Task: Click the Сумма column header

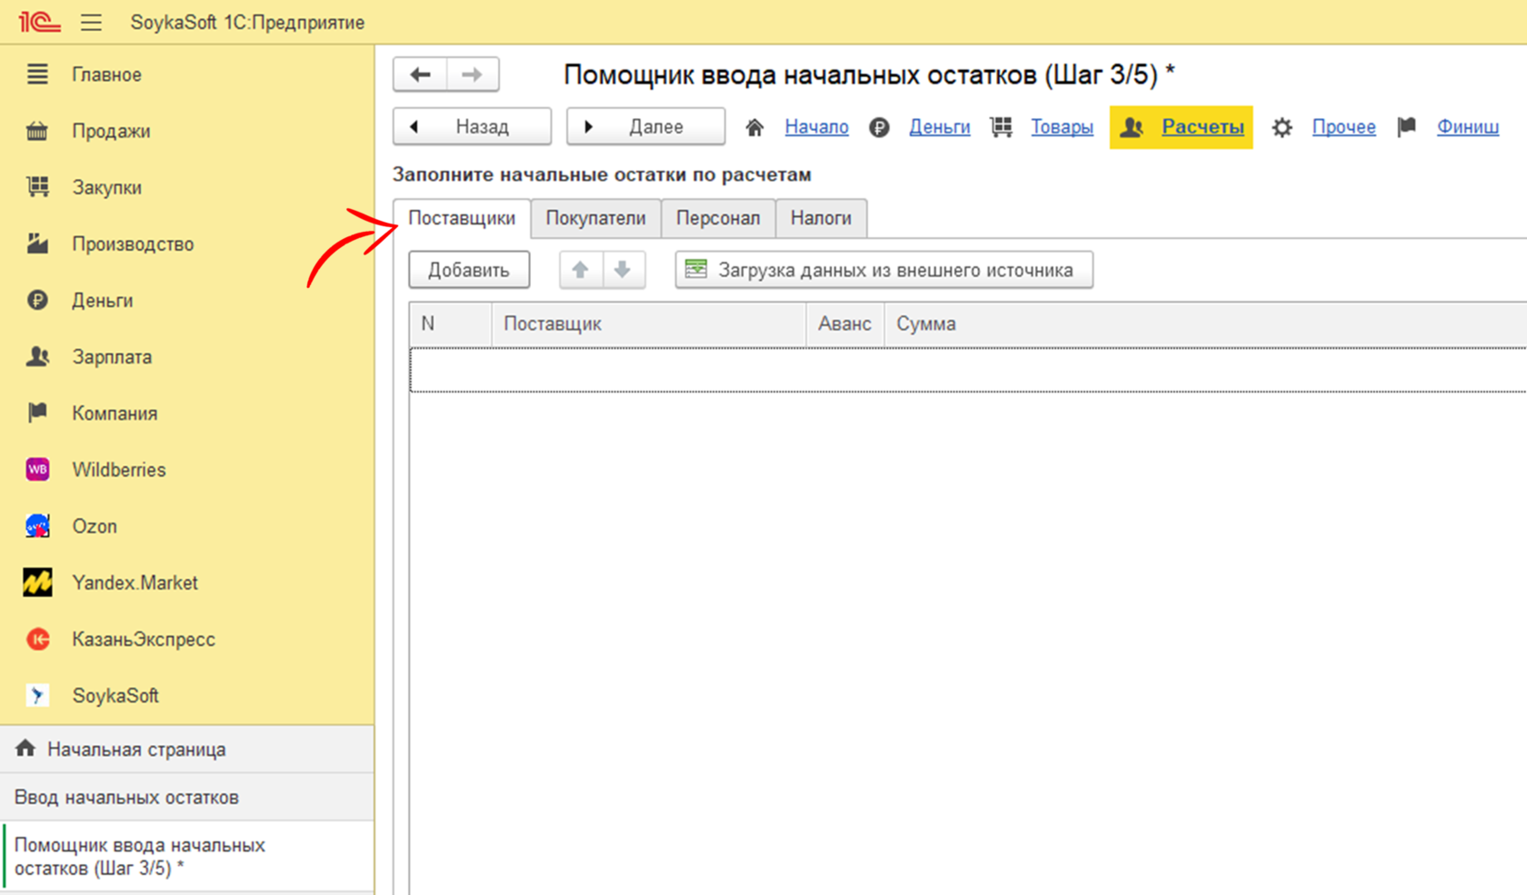Action: pyautogui.click(x=1205, y=324)
